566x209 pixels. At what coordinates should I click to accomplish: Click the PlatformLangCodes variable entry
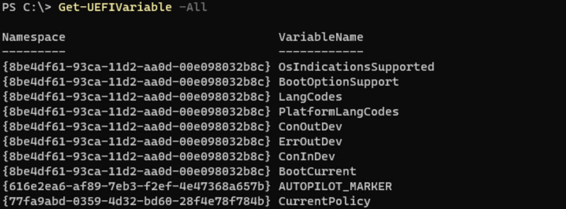pyautogui.click(x=339, y=112)
